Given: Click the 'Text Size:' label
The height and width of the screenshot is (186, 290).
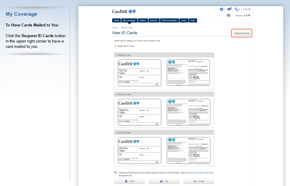Looking at the screenshot, I should pos(239,16).
